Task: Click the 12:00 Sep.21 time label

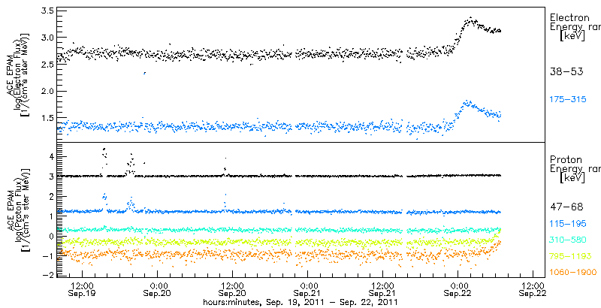Action: pyautogui.click(x=383, y=290)
